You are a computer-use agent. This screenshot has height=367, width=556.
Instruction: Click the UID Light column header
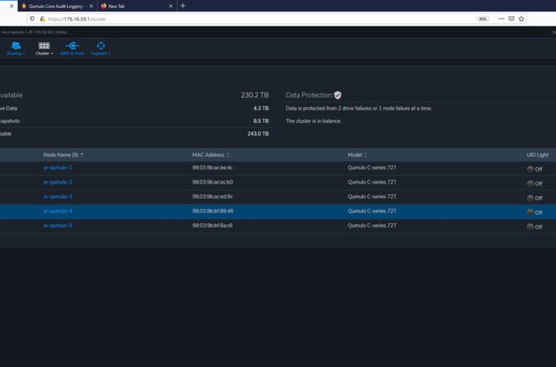[x=537, y=154]
